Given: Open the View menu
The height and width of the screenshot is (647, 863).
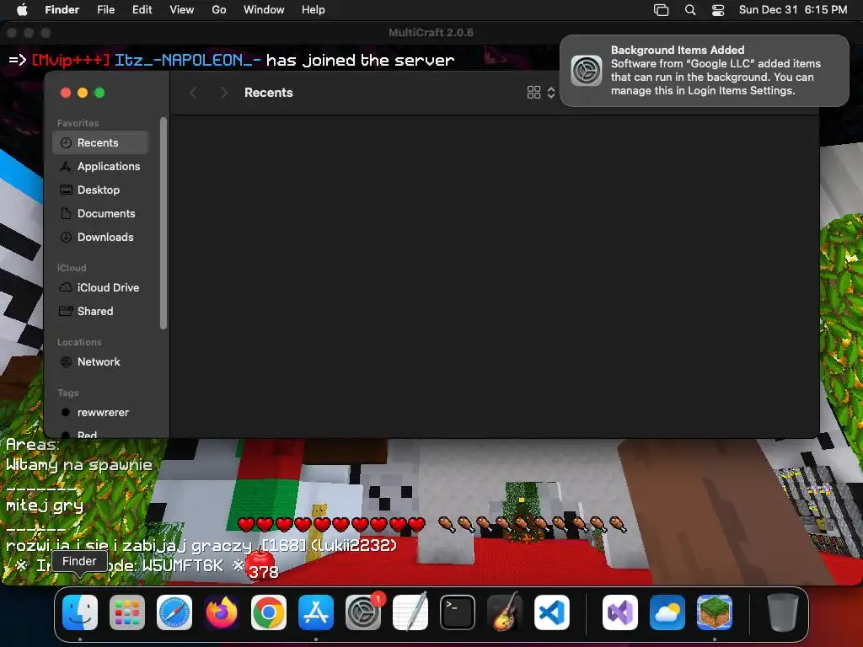Looking at the screenshot, I should (182, 9).
